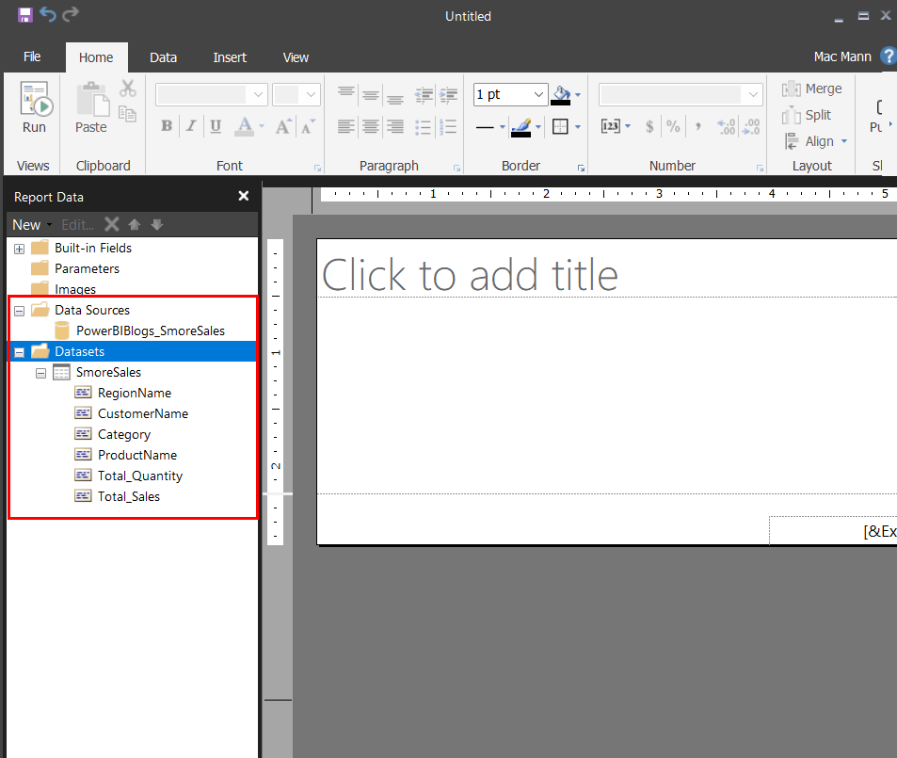Viewport: 897px width, 758px height.
Task: Toggle italic formatting
Action: point(191,126)
